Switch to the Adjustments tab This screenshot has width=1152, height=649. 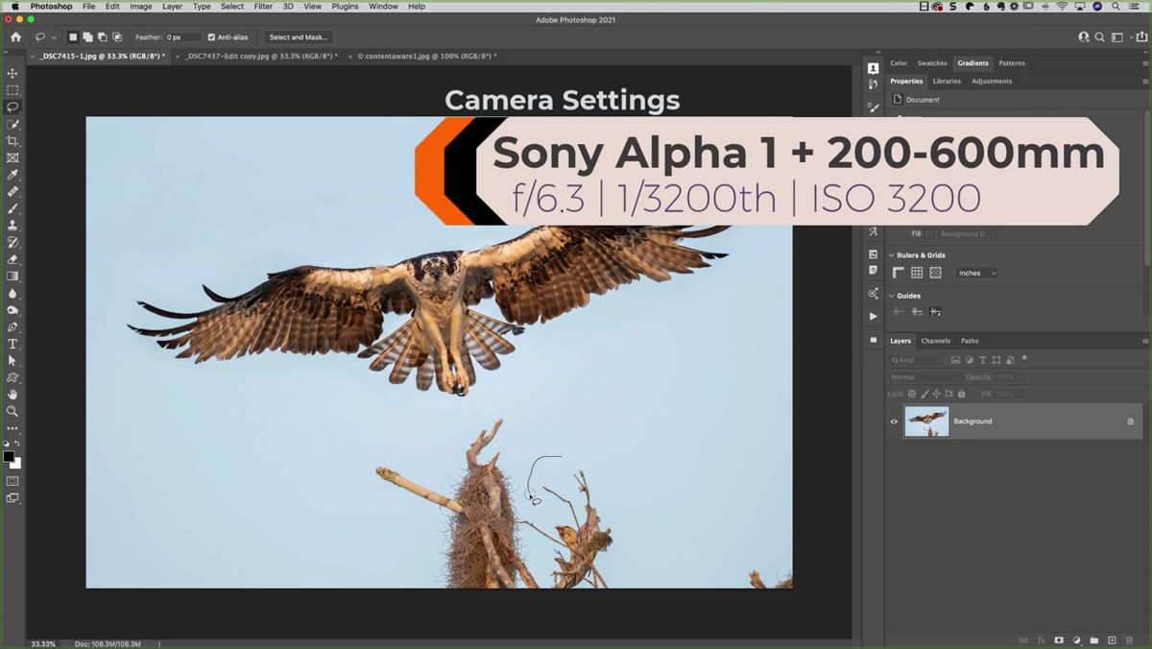[x=992, y=82]
